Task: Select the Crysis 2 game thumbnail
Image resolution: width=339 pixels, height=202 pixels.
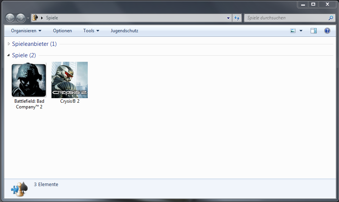Action: pos(70,80)
